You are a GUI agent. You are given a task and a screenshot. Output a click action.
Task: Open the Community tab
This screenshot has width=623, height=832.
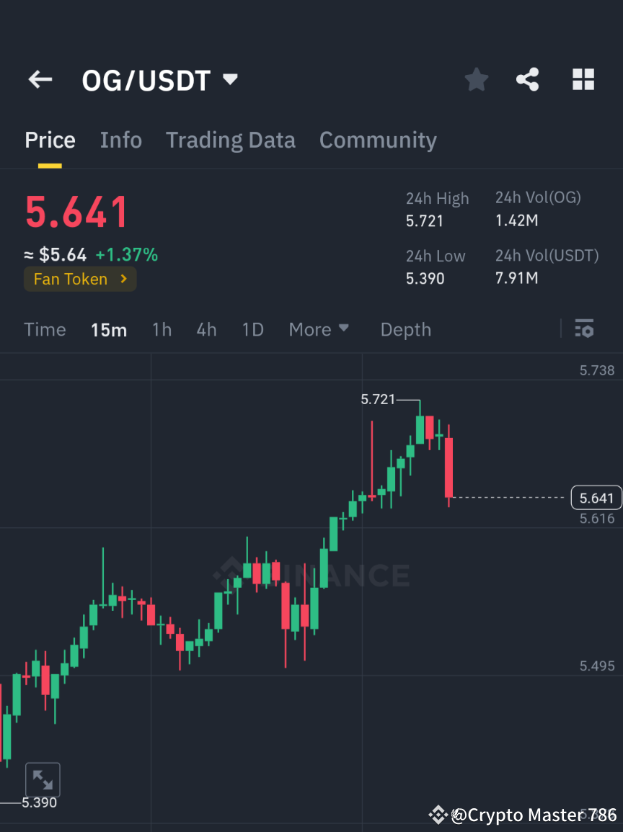point(378,140)
